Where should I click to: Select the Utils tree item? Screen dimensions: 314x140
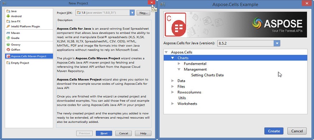182,98
